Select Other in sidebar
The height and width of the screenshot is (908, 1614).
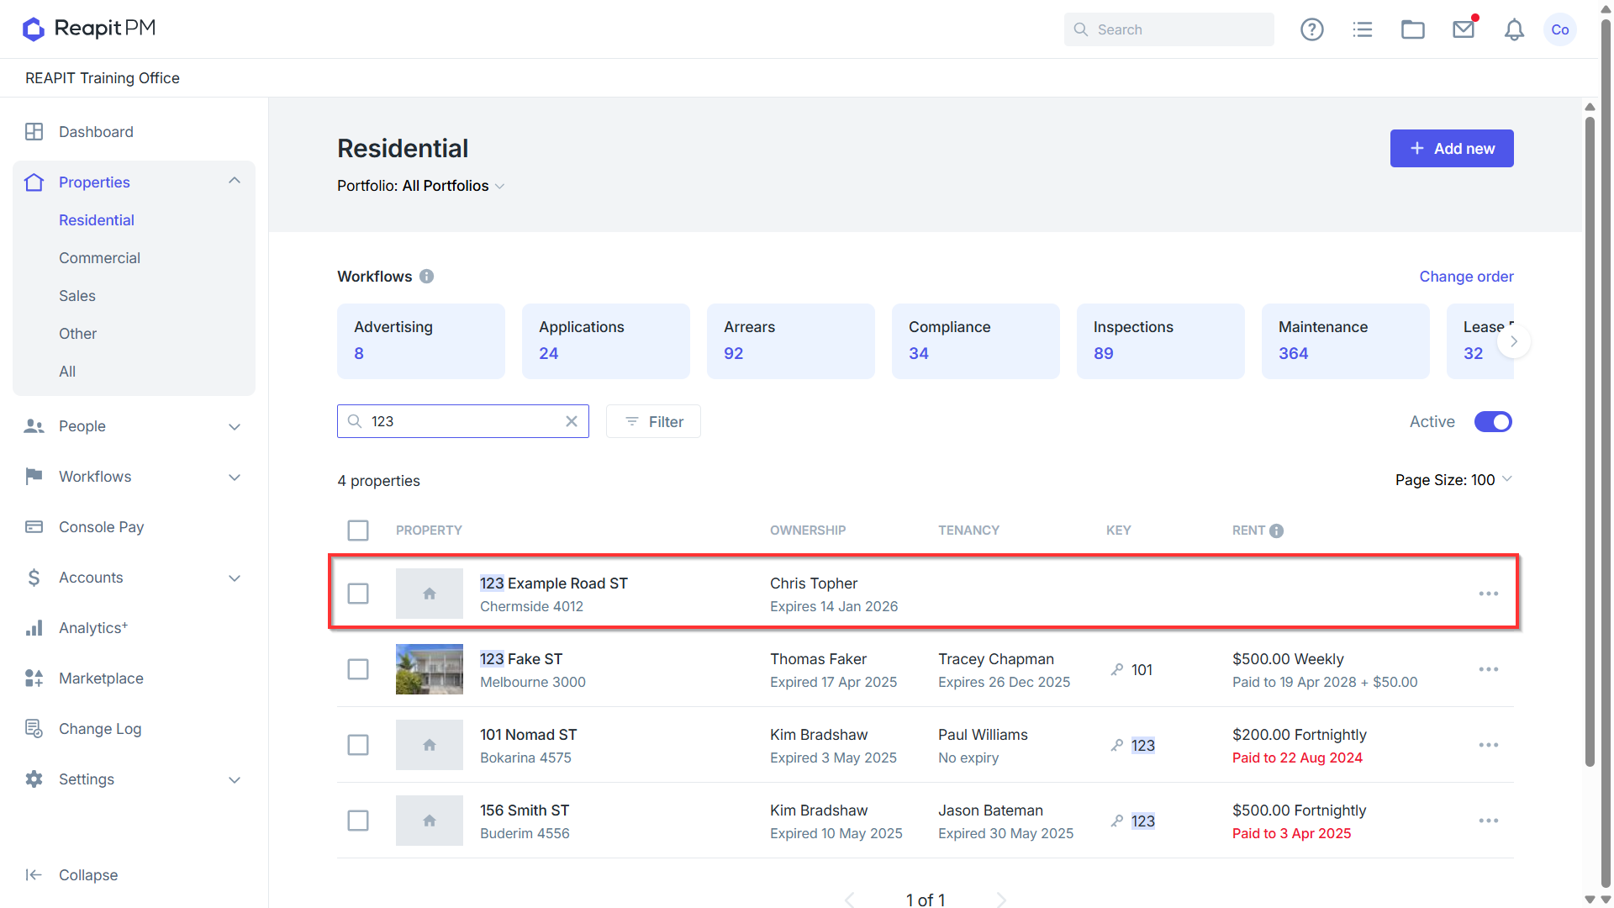(77, 334)
